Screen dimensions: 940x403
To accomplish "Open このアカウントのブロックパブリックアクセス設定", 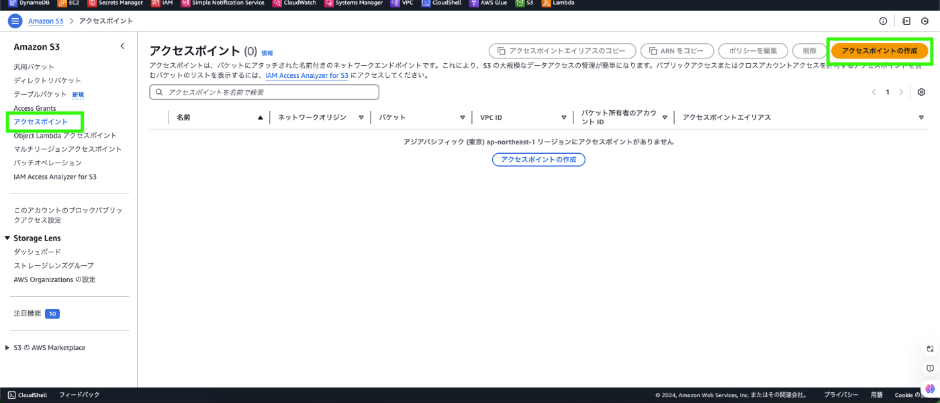I will (68, 215).
